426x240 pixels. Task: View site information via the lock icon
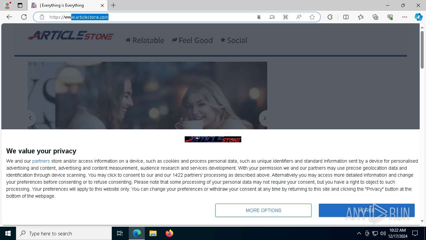point(42,17)
